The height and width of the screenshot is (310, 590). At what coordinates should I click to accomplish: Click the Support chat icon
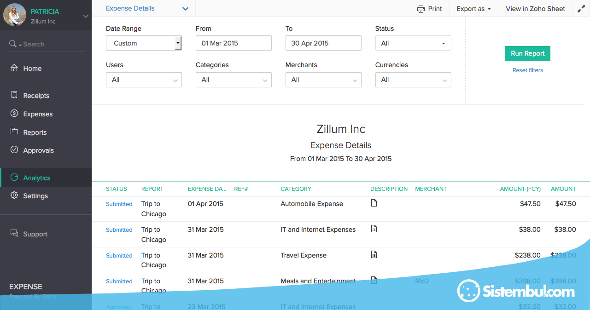coord(14,234)
